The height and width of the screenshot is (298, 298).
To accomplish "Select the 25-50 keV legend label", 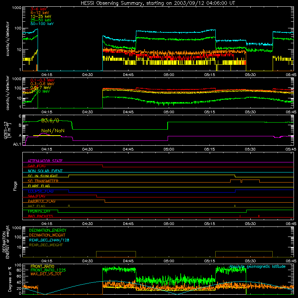I will [x=41, y=20].
